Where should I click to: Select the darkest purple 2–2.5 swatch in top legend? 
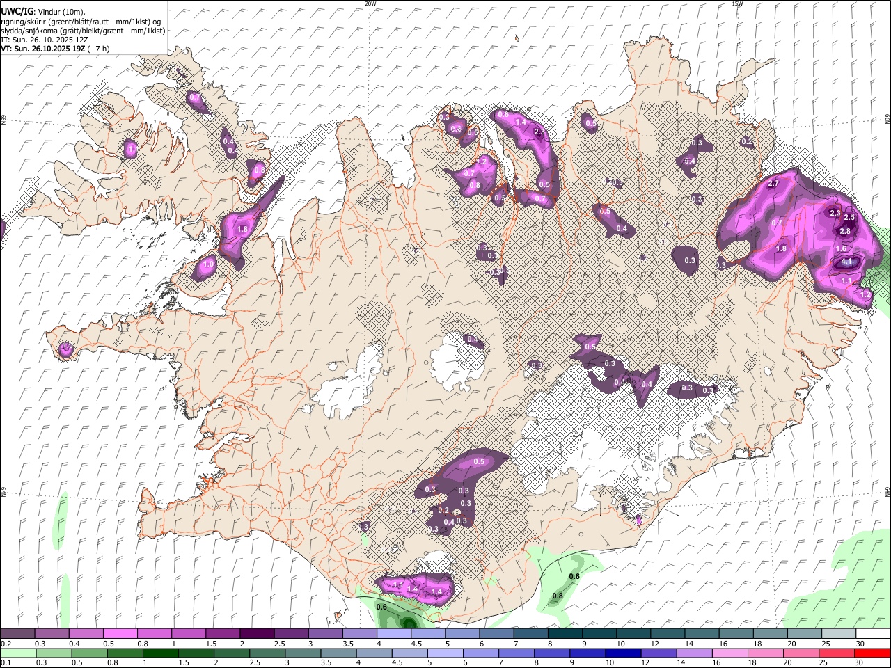coord(257,634)
